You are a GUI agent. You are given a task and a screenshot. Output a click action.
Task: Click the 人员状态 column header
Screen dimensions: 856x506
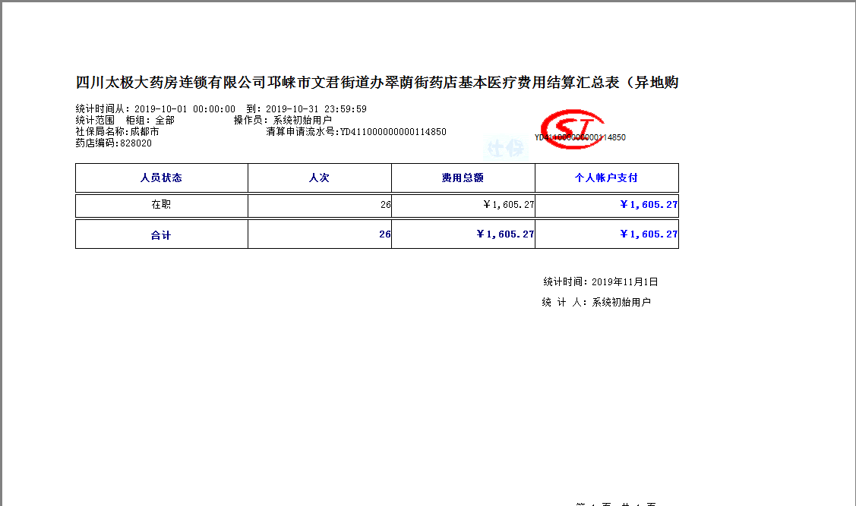161,178
